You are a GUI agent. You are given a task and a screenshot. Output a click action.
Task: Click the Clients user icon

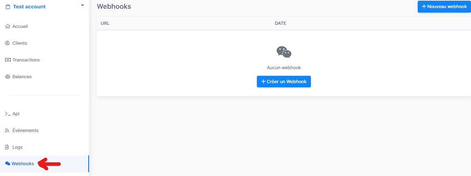pos(8,43)
